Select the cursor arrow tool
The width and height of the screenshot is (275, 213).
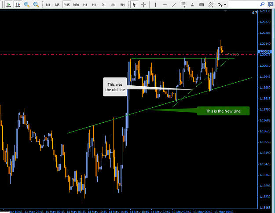coord(134,4)
